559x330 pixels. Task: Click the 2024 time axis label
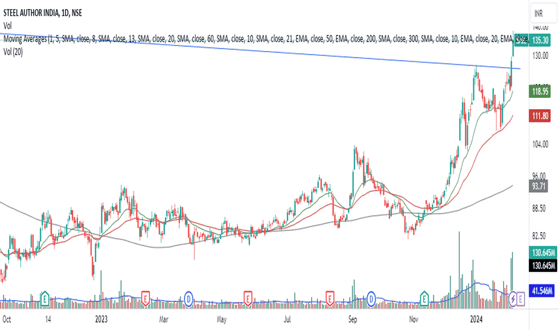pyautogui.click(x=476, y=319)
